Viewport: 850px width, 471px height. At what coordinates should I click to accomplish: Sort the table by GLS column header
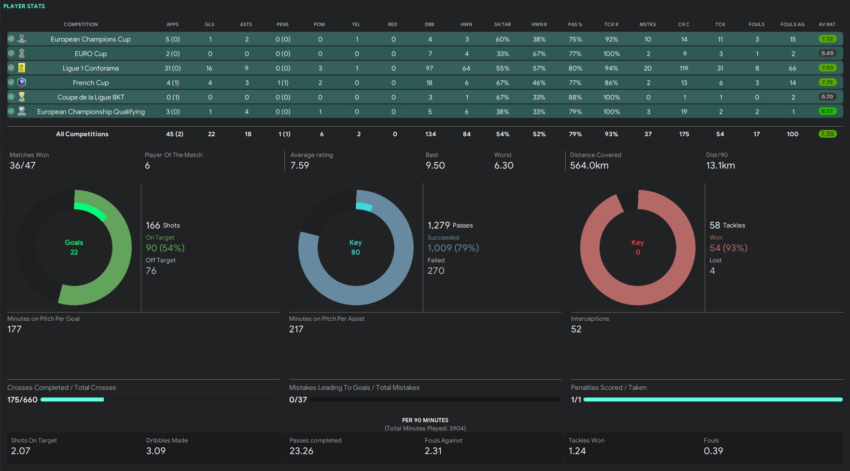point(209,24)
